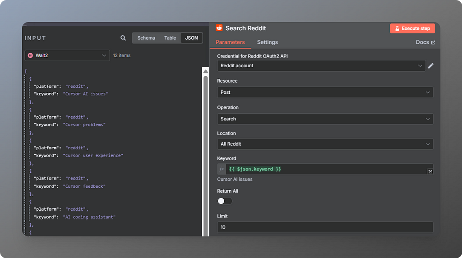The height and width of the screenshot is (258, 462).
Task: Click the Wait2 node pause icon
Action: (x=30, y=55)
